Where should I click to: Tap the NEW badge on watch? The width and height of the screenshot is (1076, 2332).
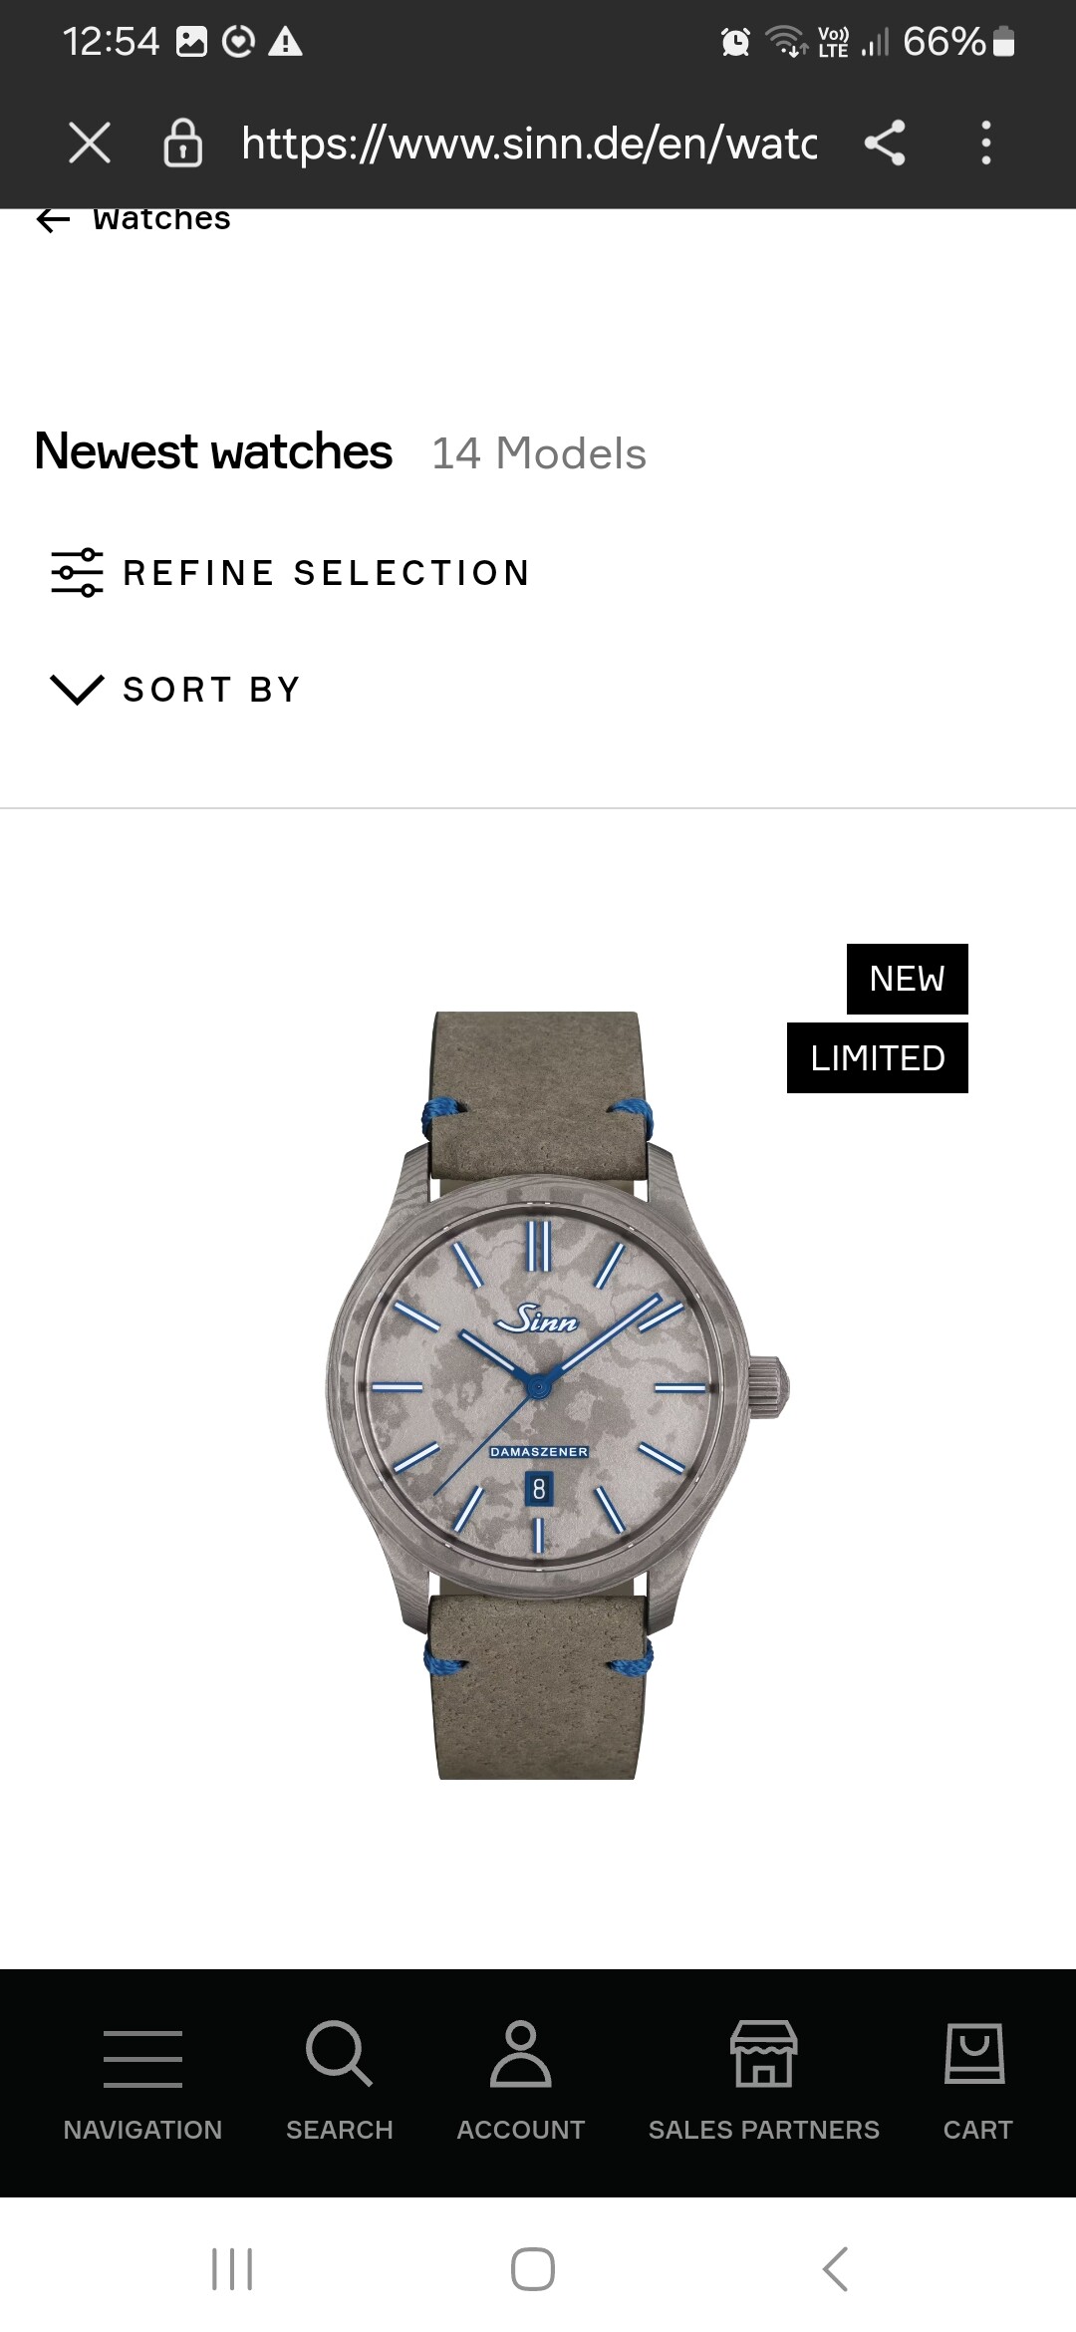908,979
